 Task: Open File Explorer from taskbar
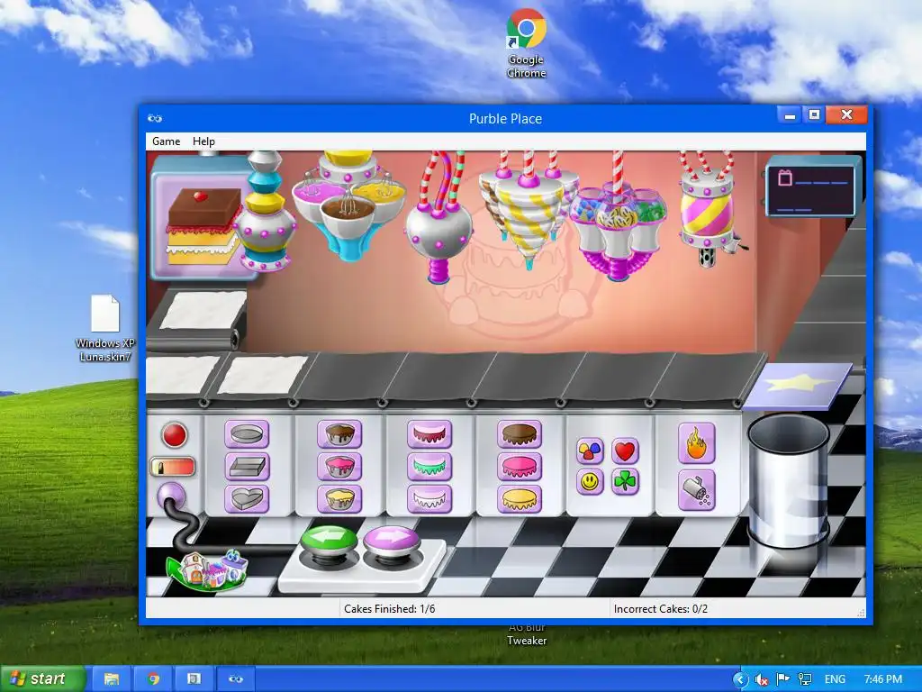(111, 679)
